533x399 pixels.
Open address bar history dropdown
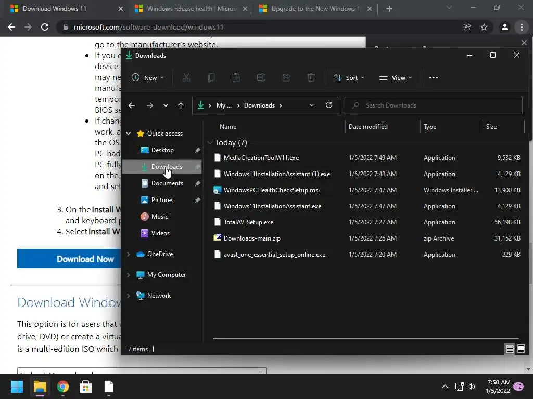coord(312,105)
